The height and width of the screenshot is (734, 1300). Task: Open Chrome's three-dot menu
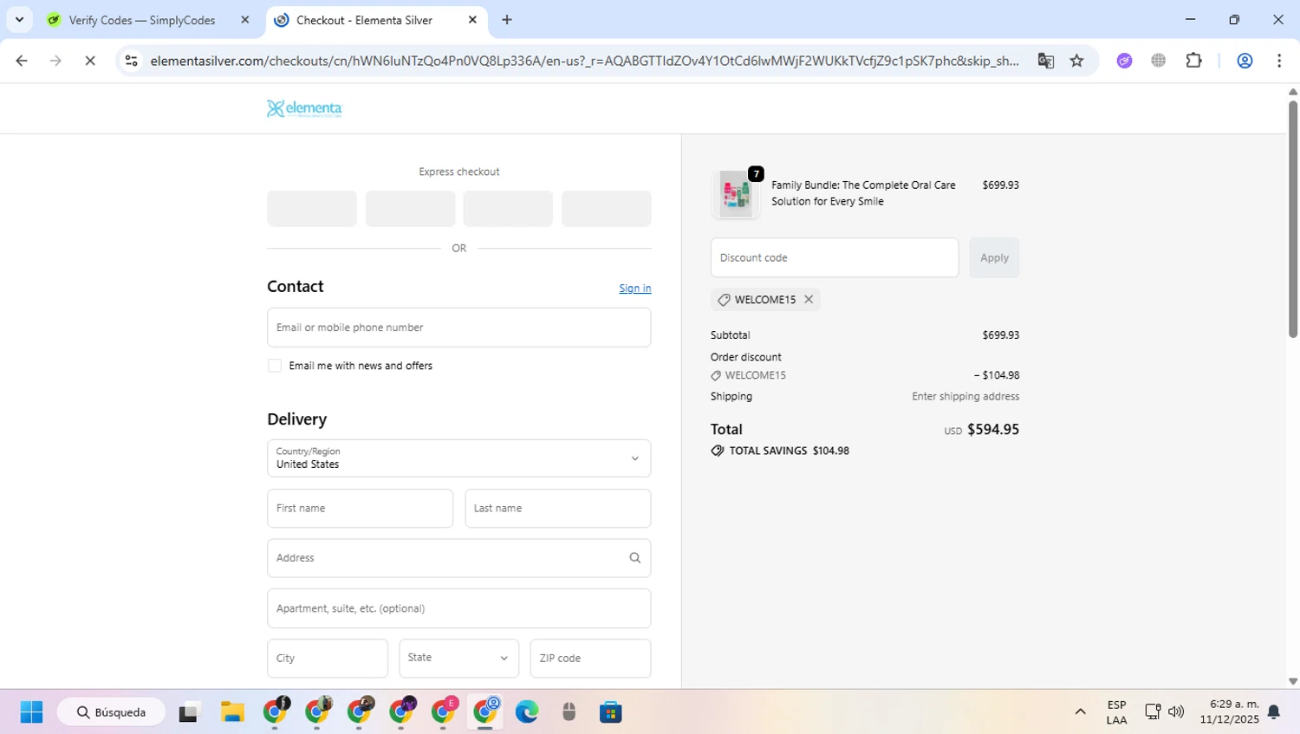(x=1279, y=61)
